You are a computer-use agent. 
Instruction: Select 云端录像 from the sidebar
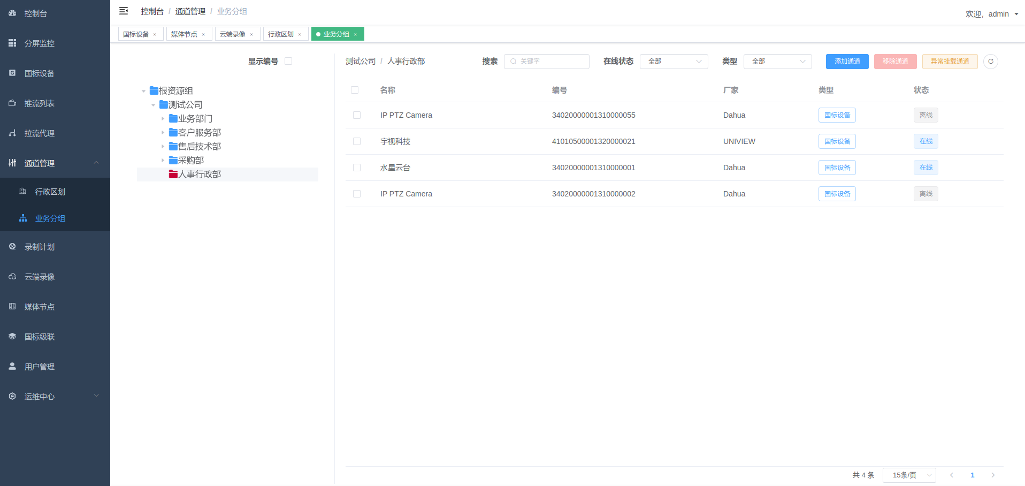[39, 277]
